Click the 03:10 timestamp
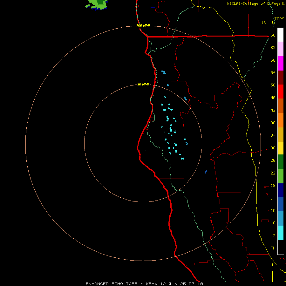The width and height of the screenshot is (286, 286). pyautogui.click(x=196, y=284)
